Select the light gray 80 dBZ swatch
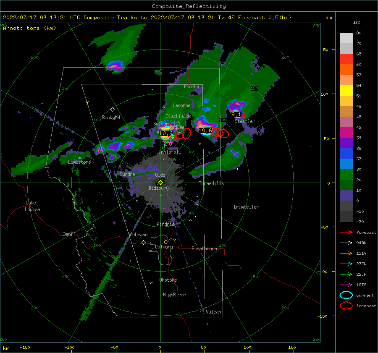 coord(346,38)
